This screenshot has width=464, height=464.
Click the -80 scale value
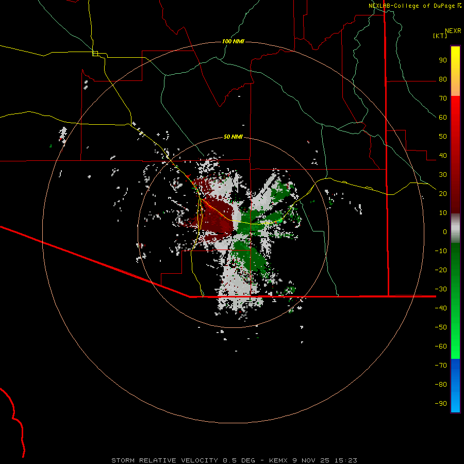coord(441,385)
